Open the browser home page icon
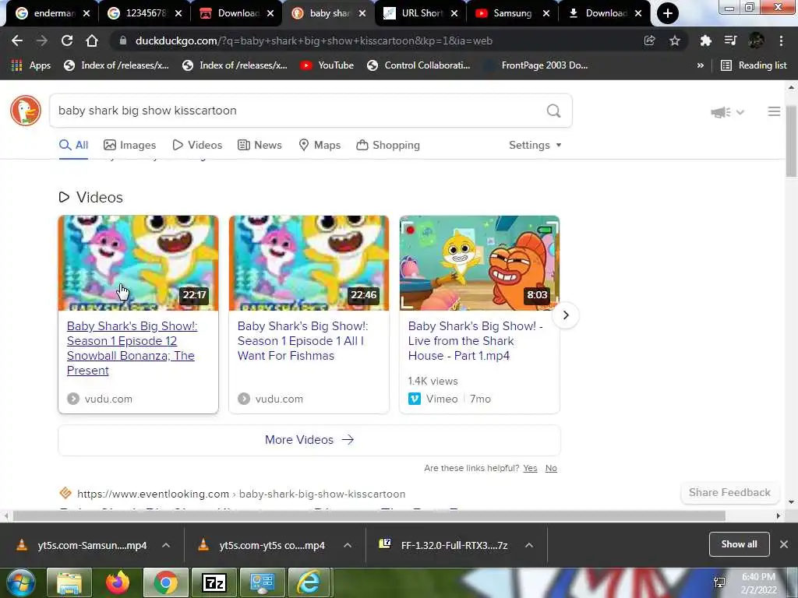 point(92,40)
